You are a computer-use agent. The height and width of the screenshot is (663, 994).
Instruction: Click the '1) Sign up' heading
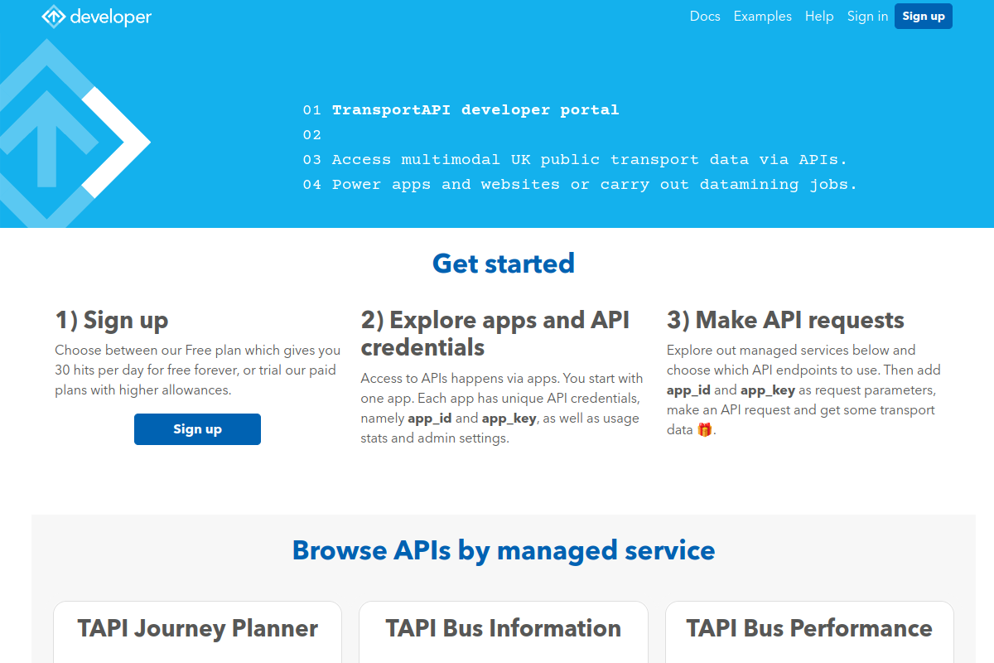coord(112,321)
